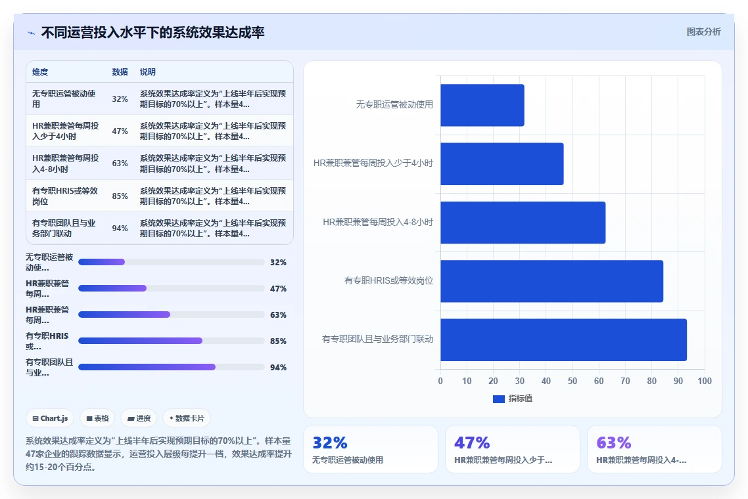748x499 pixels.
Task: Click the 表格 chip
Action: pyautogui.click(x=97, y=418)
